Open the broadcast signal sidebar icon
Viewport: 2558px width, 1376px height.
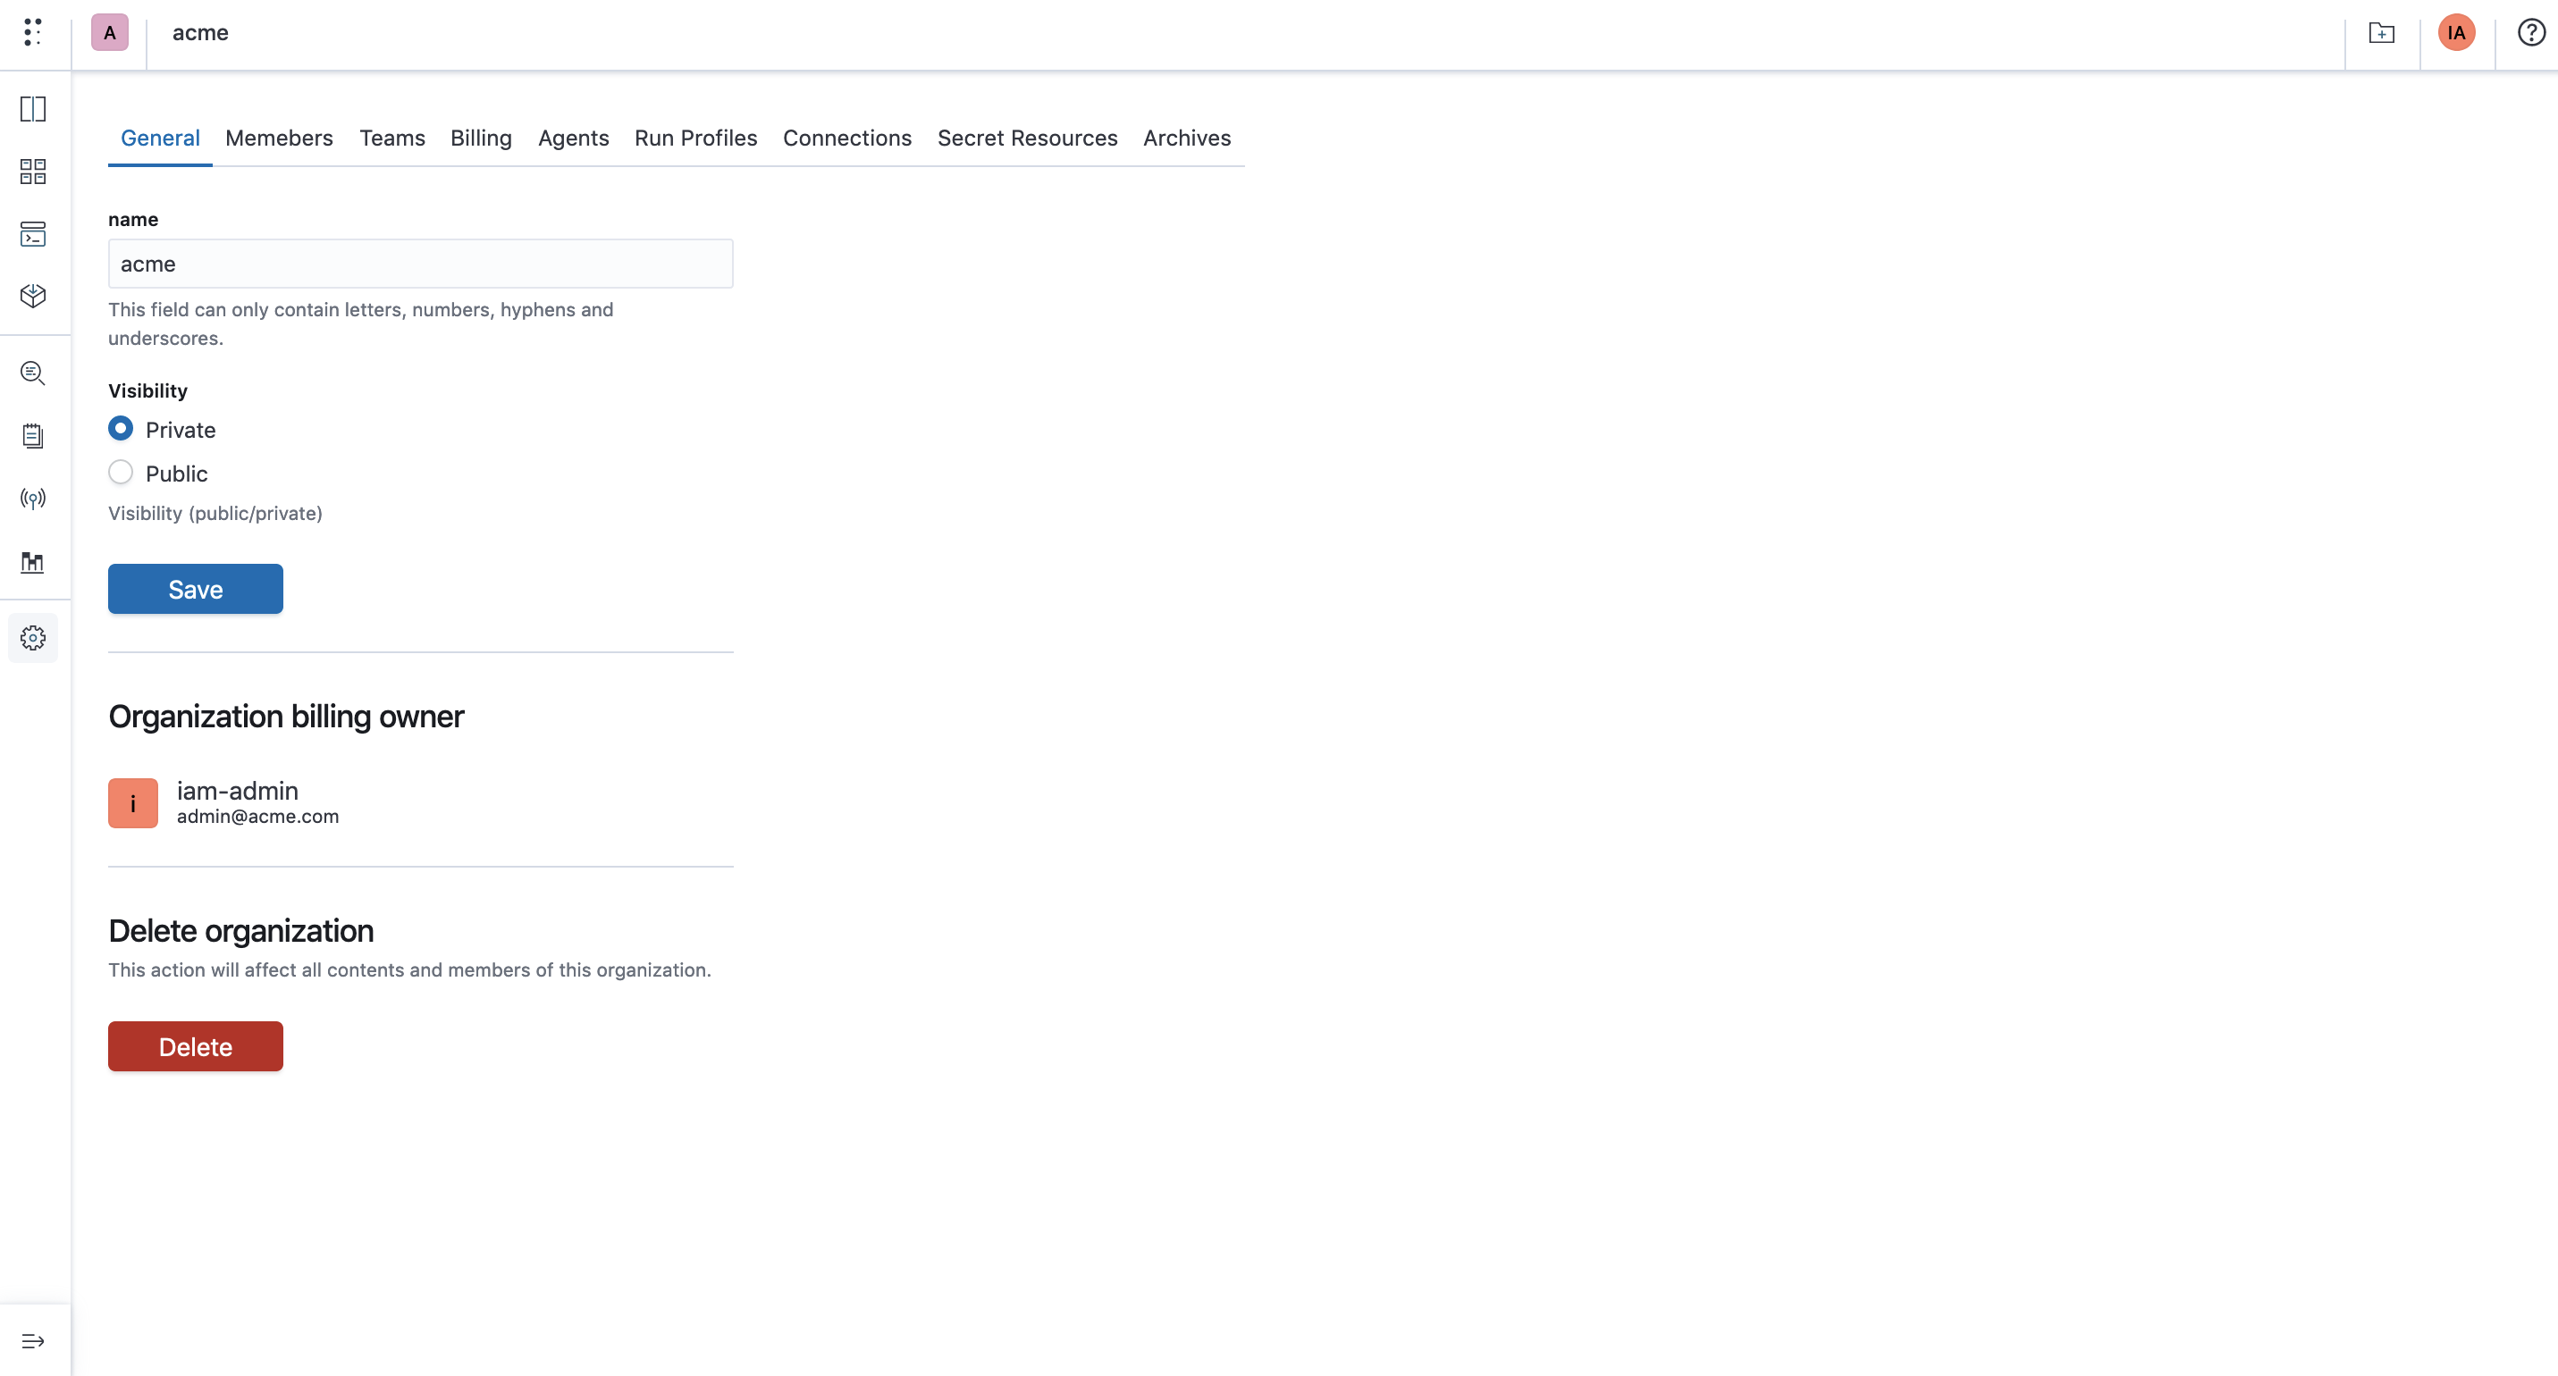coord(33,499)
